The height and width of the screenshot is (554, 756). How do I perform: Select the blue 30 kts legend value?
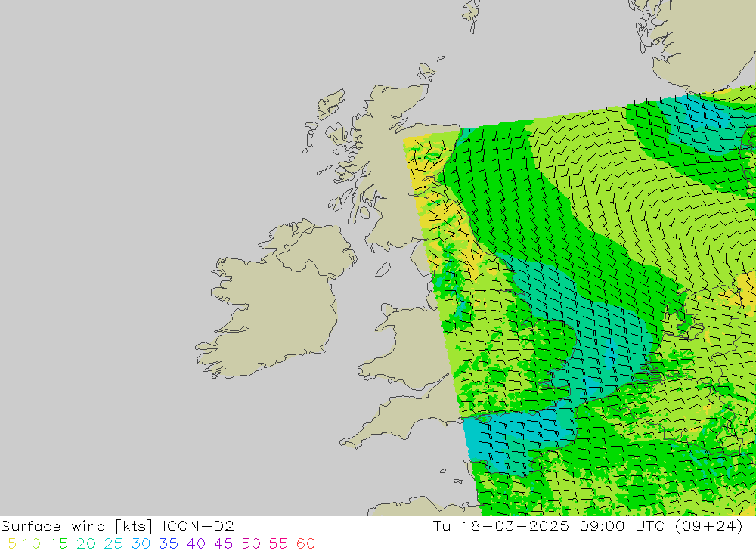pos(141,544)
